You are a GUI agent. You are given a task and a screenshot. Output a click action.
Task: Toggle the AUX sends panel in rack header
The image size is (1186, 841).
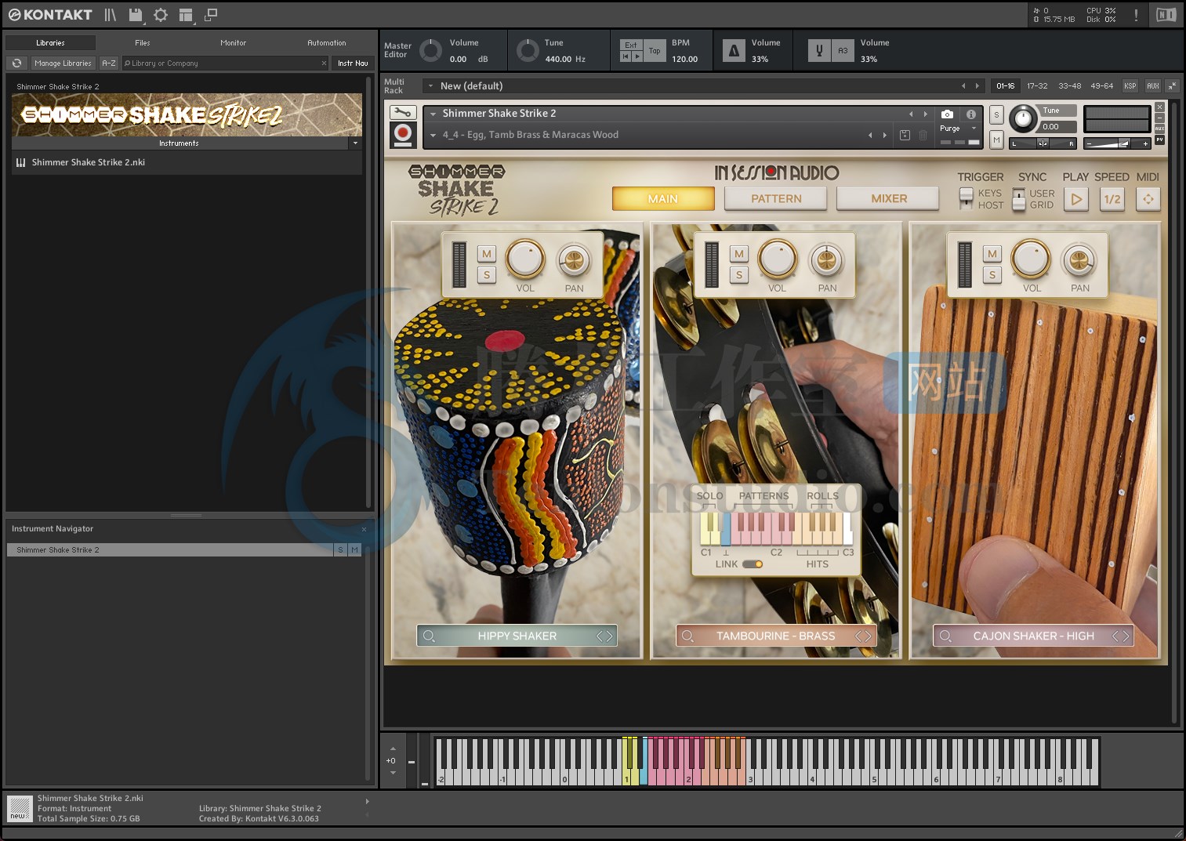point(1152,86)
